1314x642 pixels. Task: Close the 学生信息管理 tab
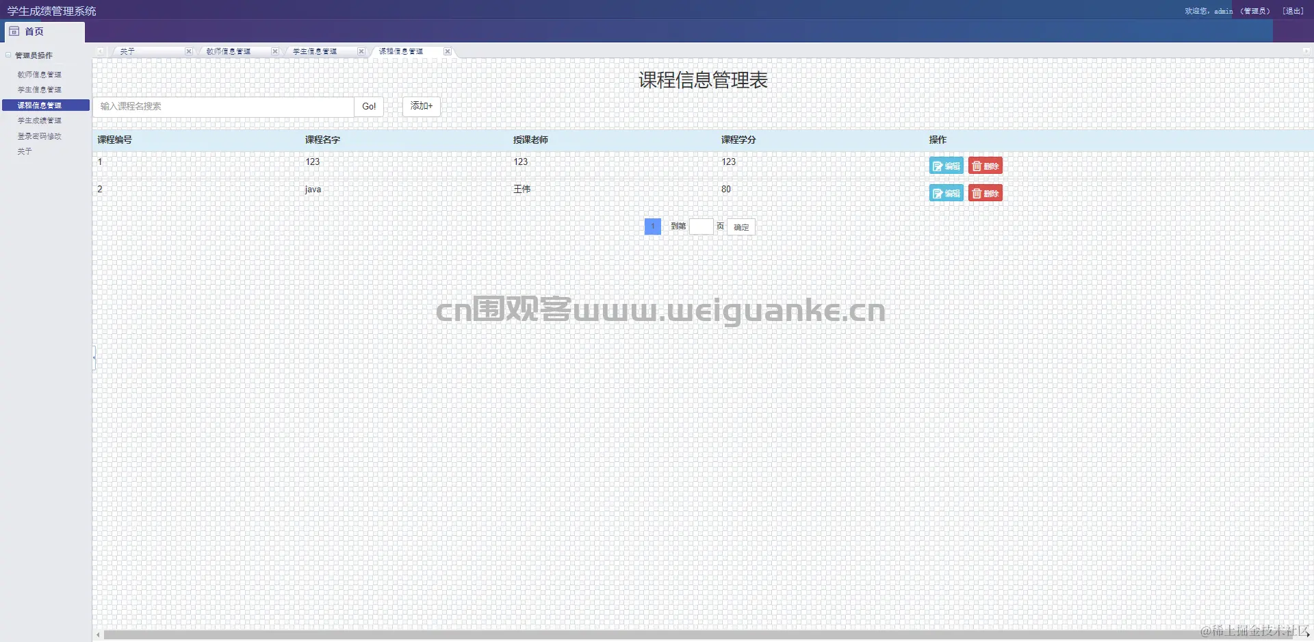coord(361,51)
